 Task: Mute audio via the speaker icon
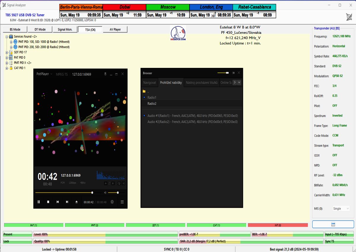pyautogui.click(x=105, y=193)
